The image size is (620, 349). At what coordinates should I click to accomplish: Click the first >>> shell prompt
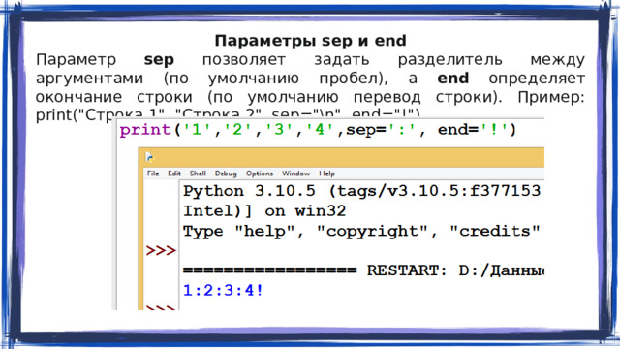pyautogui.click(x=161, y=250)
